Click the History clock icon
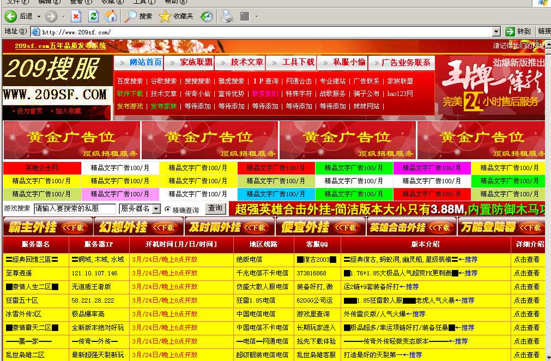The image size is (551, 361). click(207, 16)
